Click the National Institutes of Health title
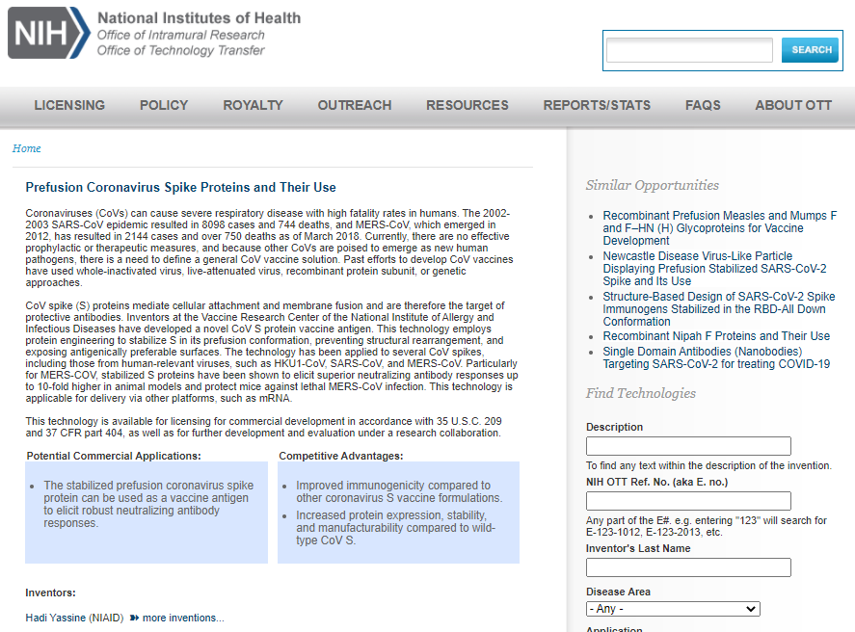The width and height of the screenshot is (855, 632). pos(199,18)
